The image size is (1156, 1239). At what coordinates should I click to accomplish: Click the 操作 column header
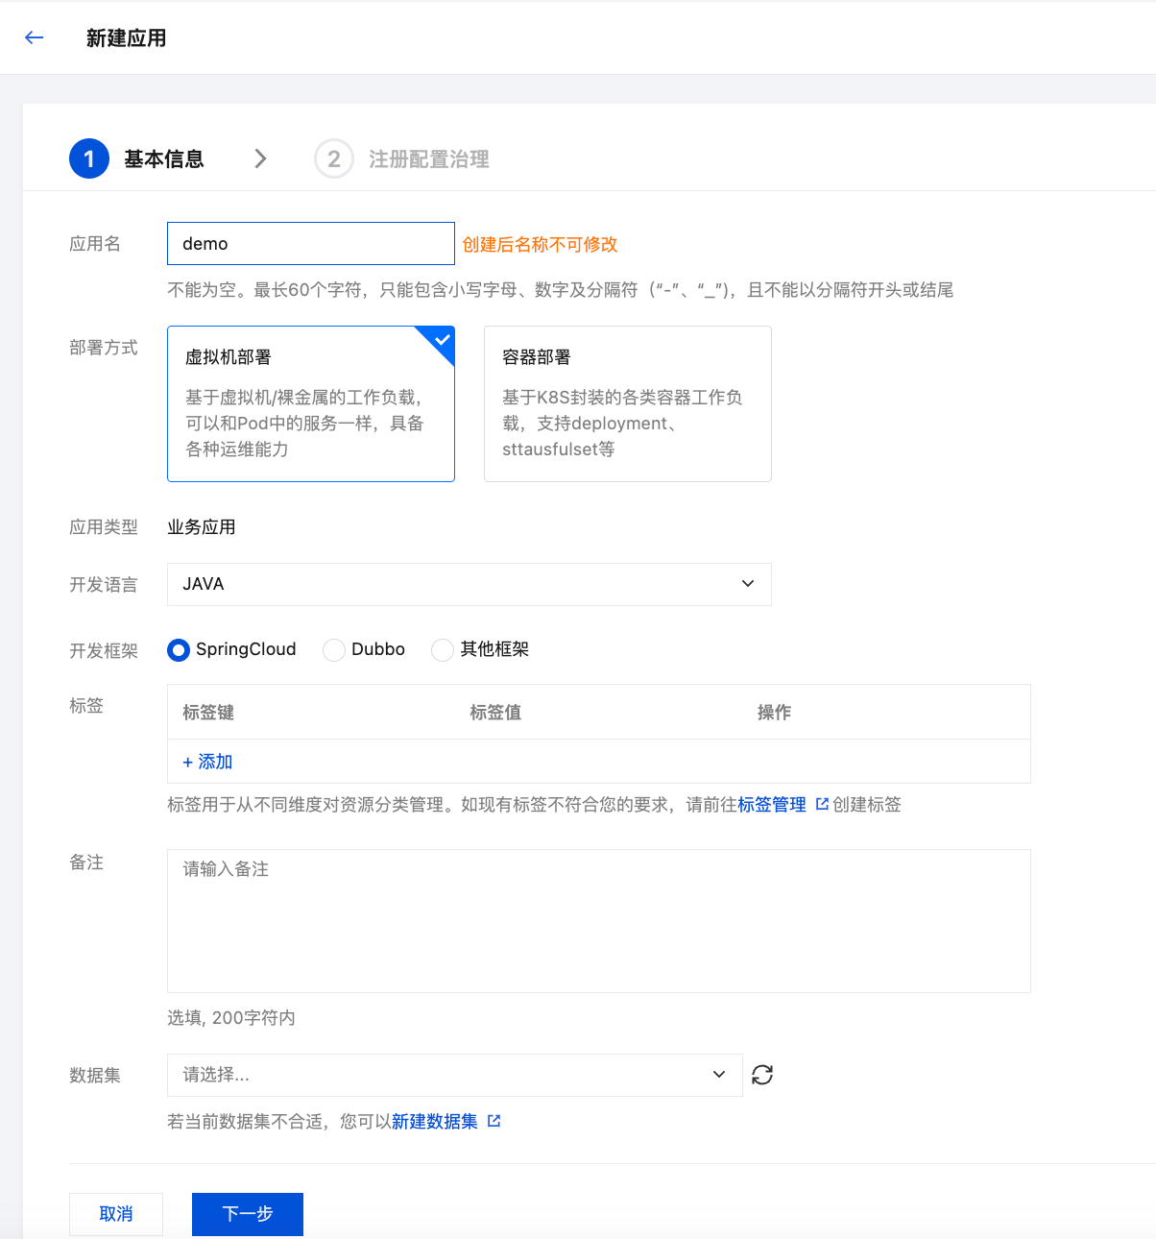point(774,713)
